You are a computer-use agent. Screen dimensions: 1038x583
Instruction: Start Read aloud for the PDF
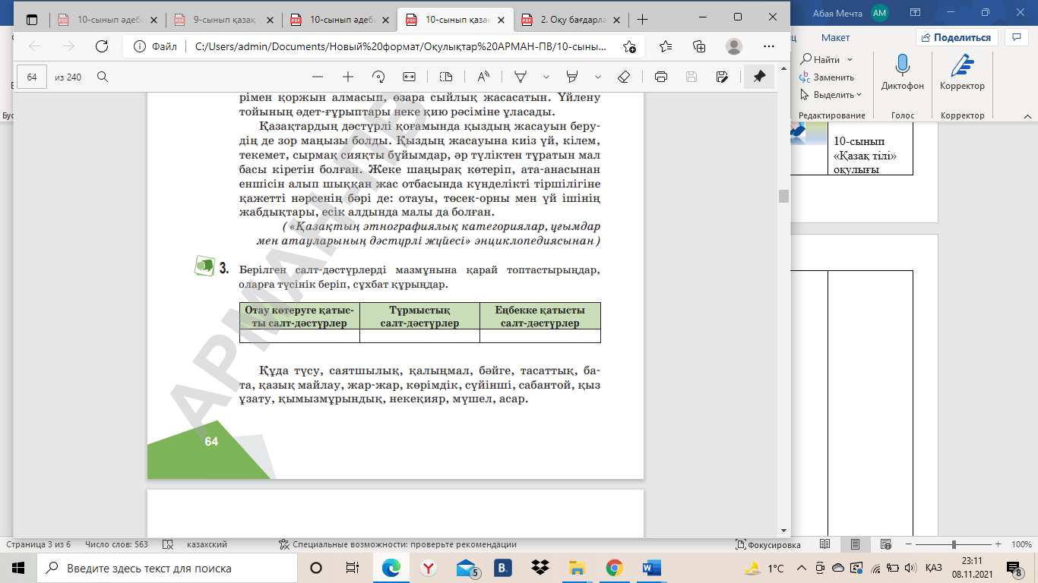[483, 77]
